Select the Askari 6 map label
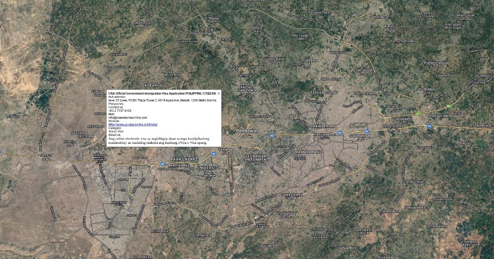 point(152,85)
